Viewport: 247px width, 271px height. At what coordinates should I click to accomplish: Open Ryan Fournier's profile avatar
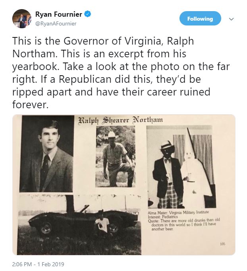pyautogui.click(x=22, y=18)
